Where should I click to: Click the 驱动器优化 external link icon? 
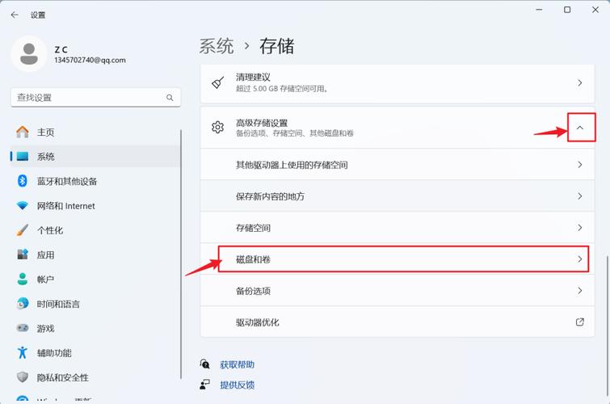click(579, 322)
